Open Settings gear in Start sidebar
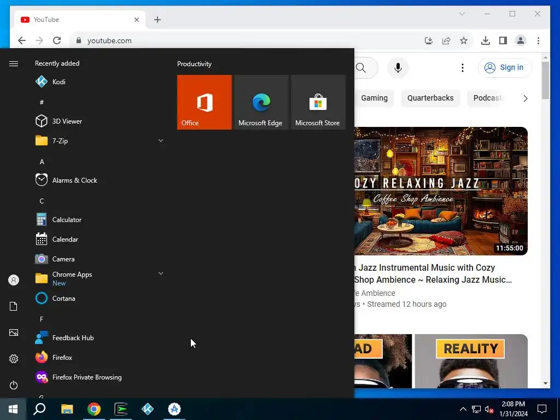 14,359
